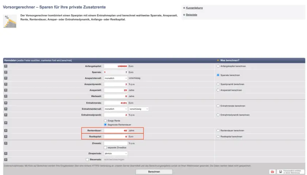Image resolution: width=307 pixels, height=175 pixels.
Task: Open help icon for Ansparintervall row
Action: coord(6,78)
